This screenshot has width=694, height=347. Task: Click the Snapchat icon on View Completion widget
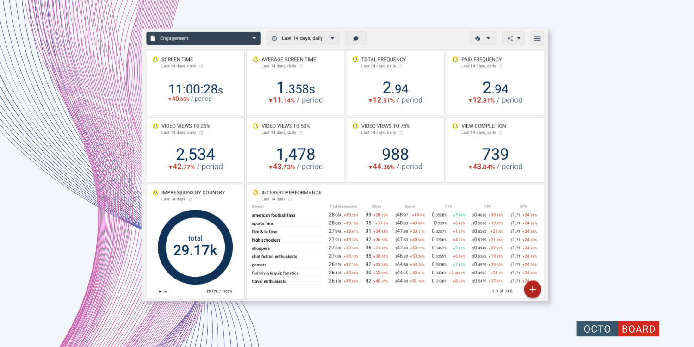[x=455, y=126]
